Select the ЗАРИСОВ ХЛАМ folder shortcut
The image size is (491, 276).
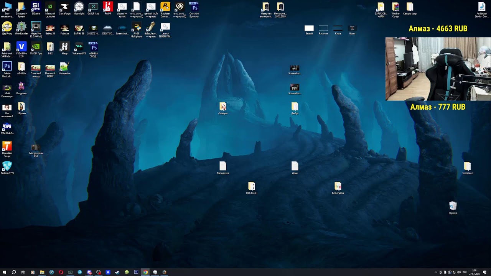coord(381,10)
